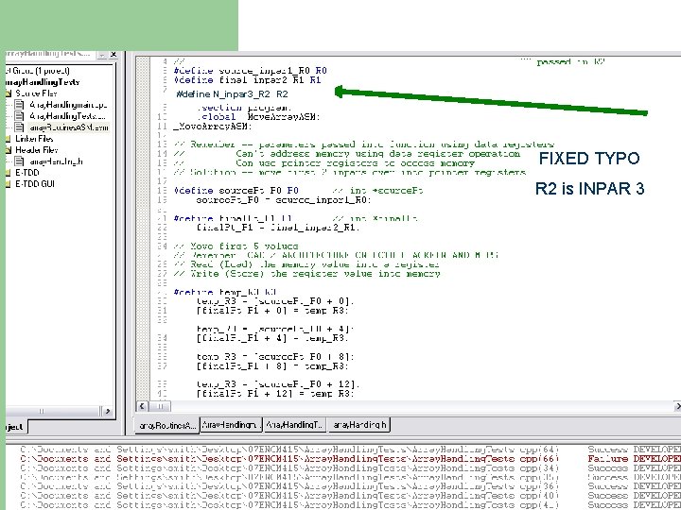Screen dimensions: 681x510
Task: Select the ArrayHandlingTests project node
Action: 43,82
